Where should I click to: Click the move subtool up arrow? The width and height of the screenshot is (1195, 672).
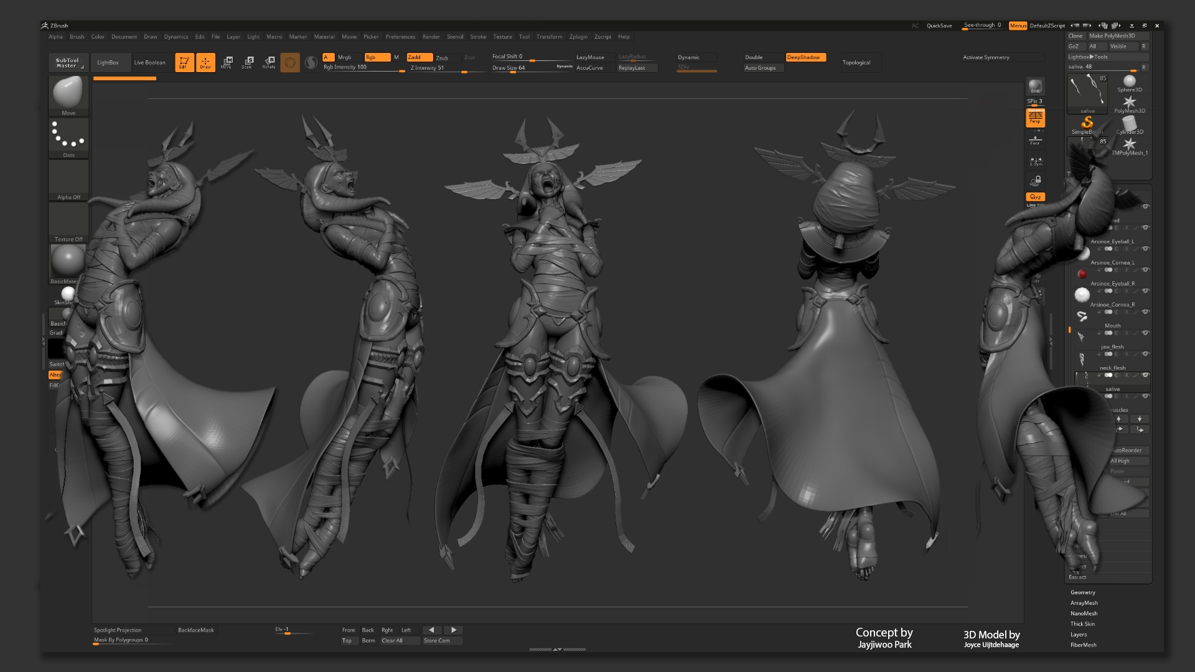[x=1118, y=419]
